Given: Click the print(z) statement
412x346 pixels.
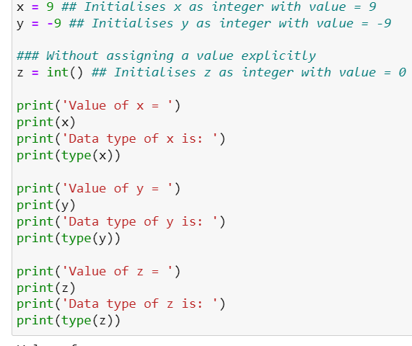Looking at the screenshot, I should [46, 288].
